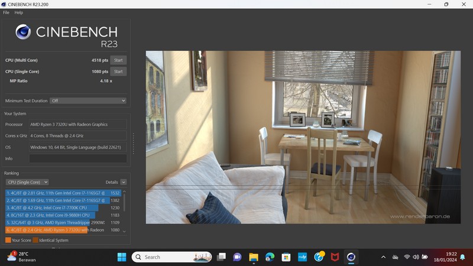473x266 pixels.
Task: Expand the ranking Details arrow
Action: (123, 182)
